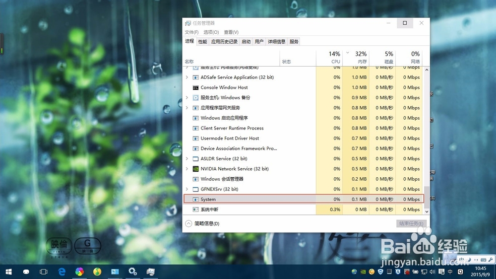Click the Task Manager title bar icon
The width and height of the screenshot is (496, 279).
pyautogui.click(x=188, y=23)
